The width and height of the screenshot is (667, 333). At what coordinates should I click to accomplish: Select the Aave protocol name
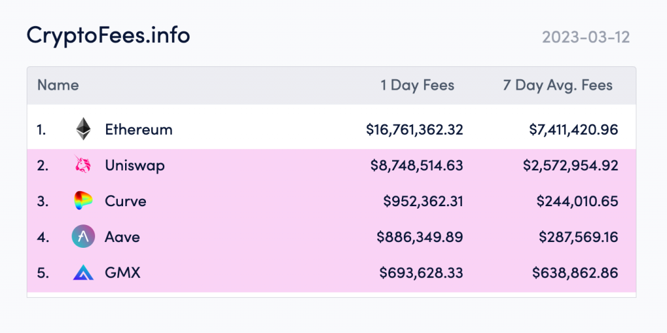[x=122, y=237]
